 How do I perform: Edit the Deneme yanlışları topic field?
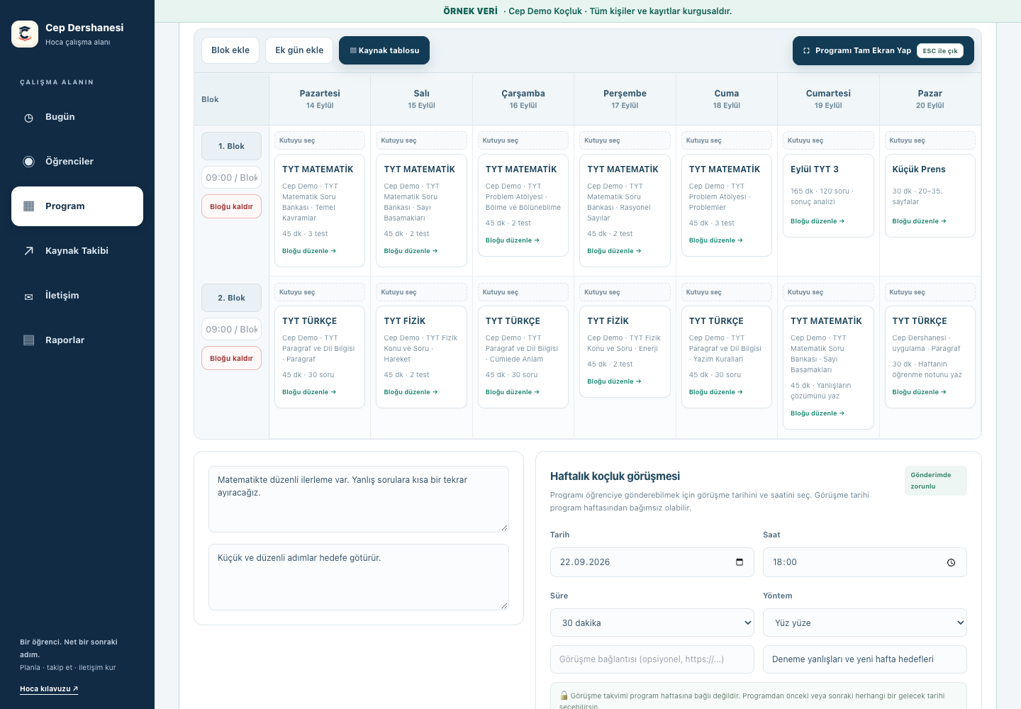point(865,659)
